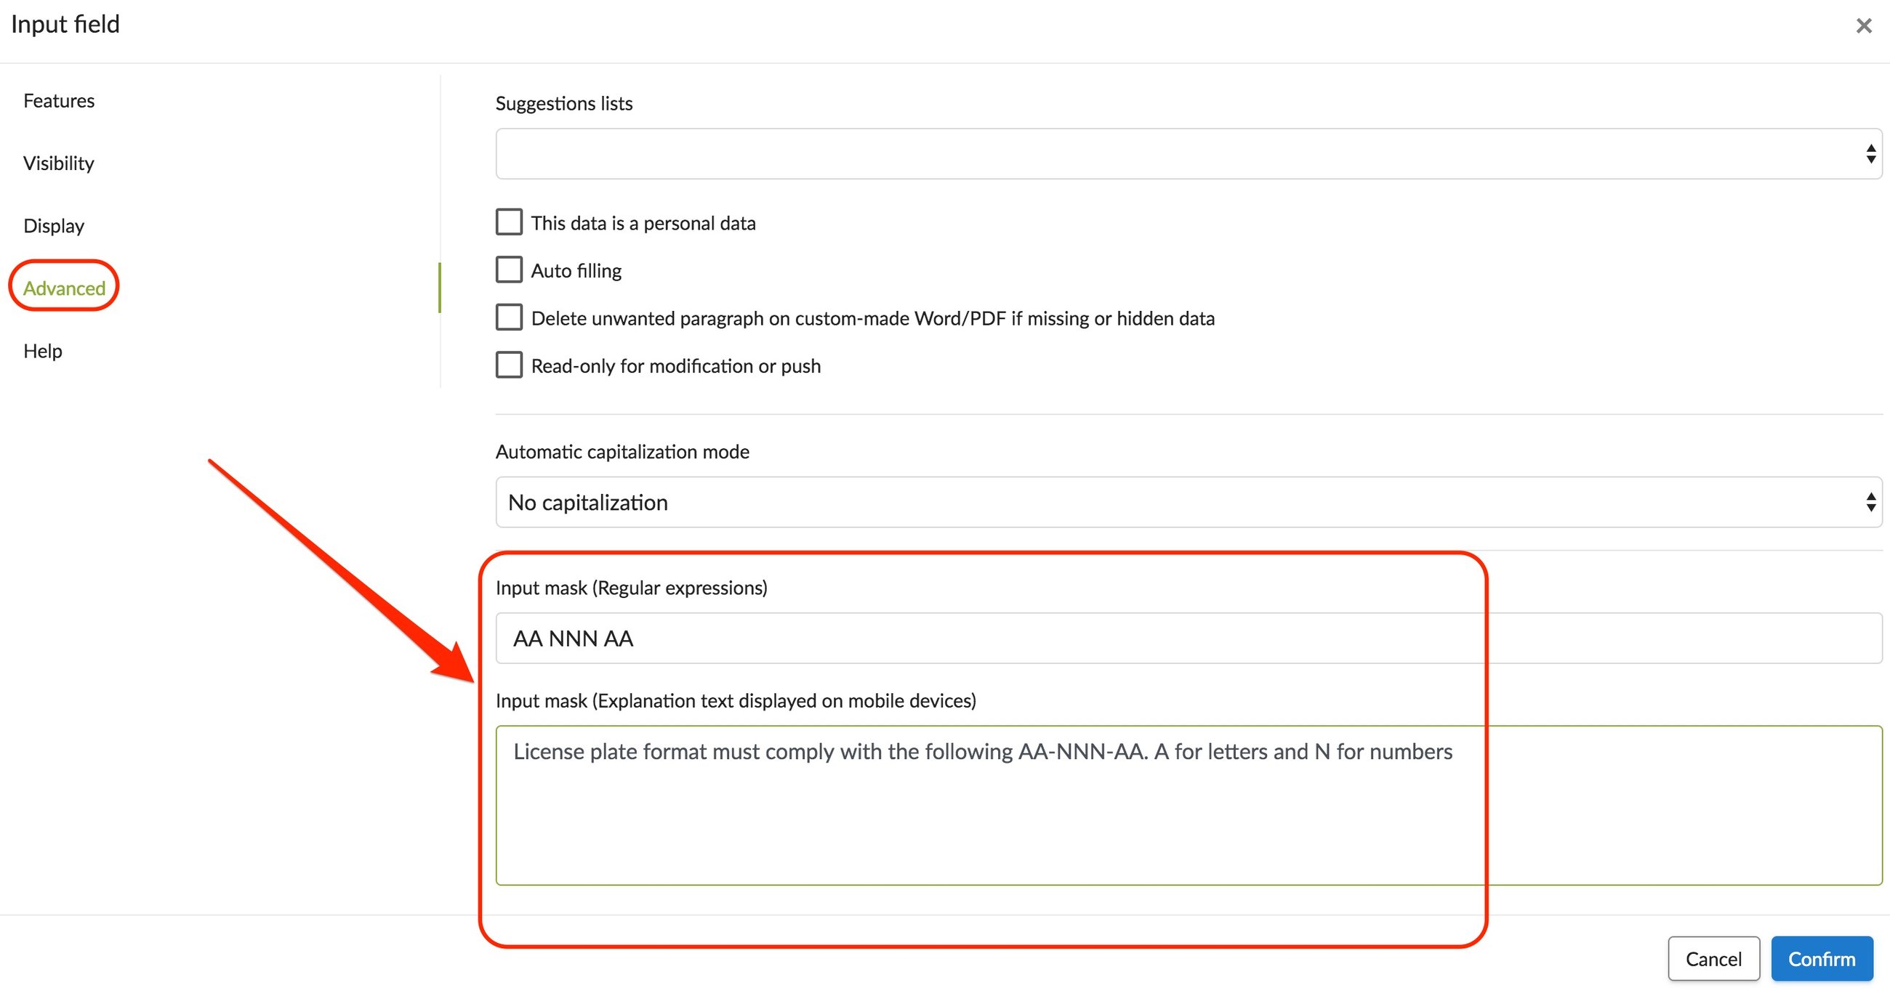
Task: Click the capitalization dropdown stepper arrows
Action: [x=1873, y=502]
